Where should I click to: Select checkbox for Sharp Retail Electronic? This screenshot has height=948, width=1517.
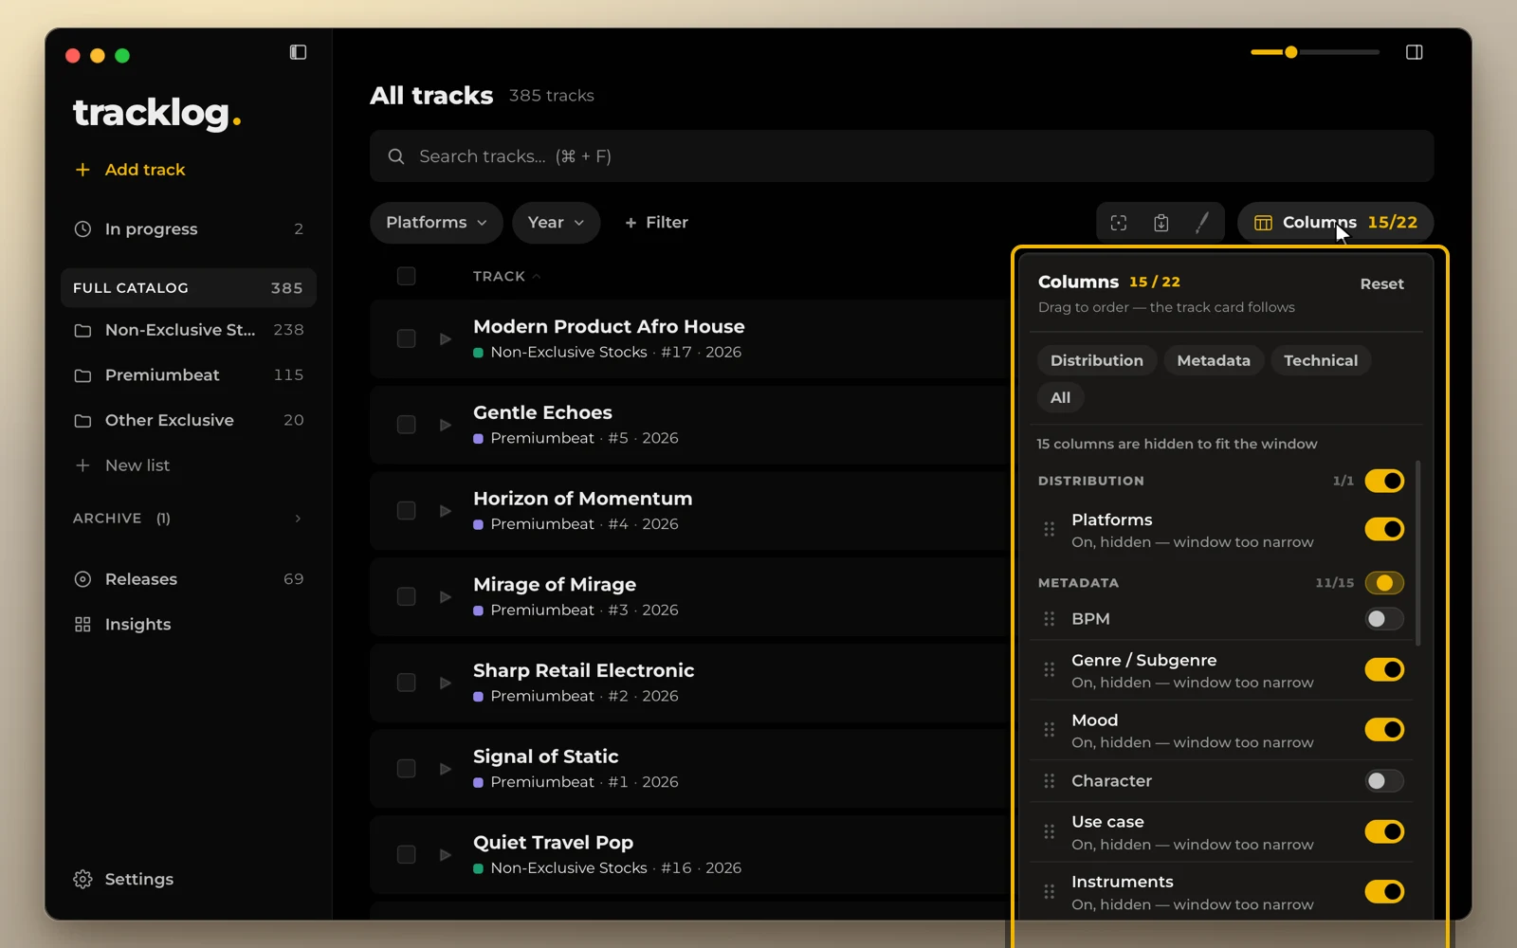(406, 683)
